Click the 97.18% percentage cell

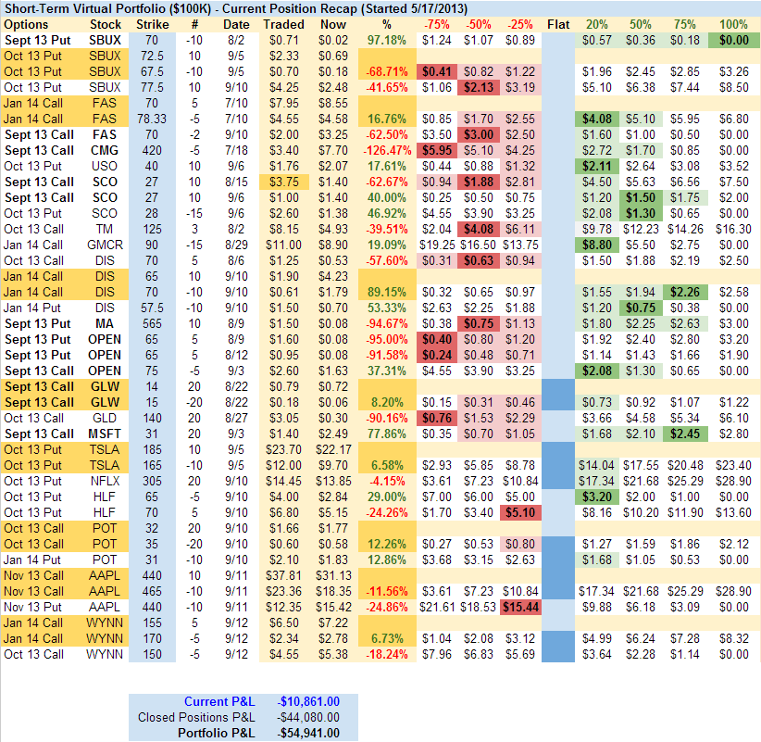tap(386, 40)
